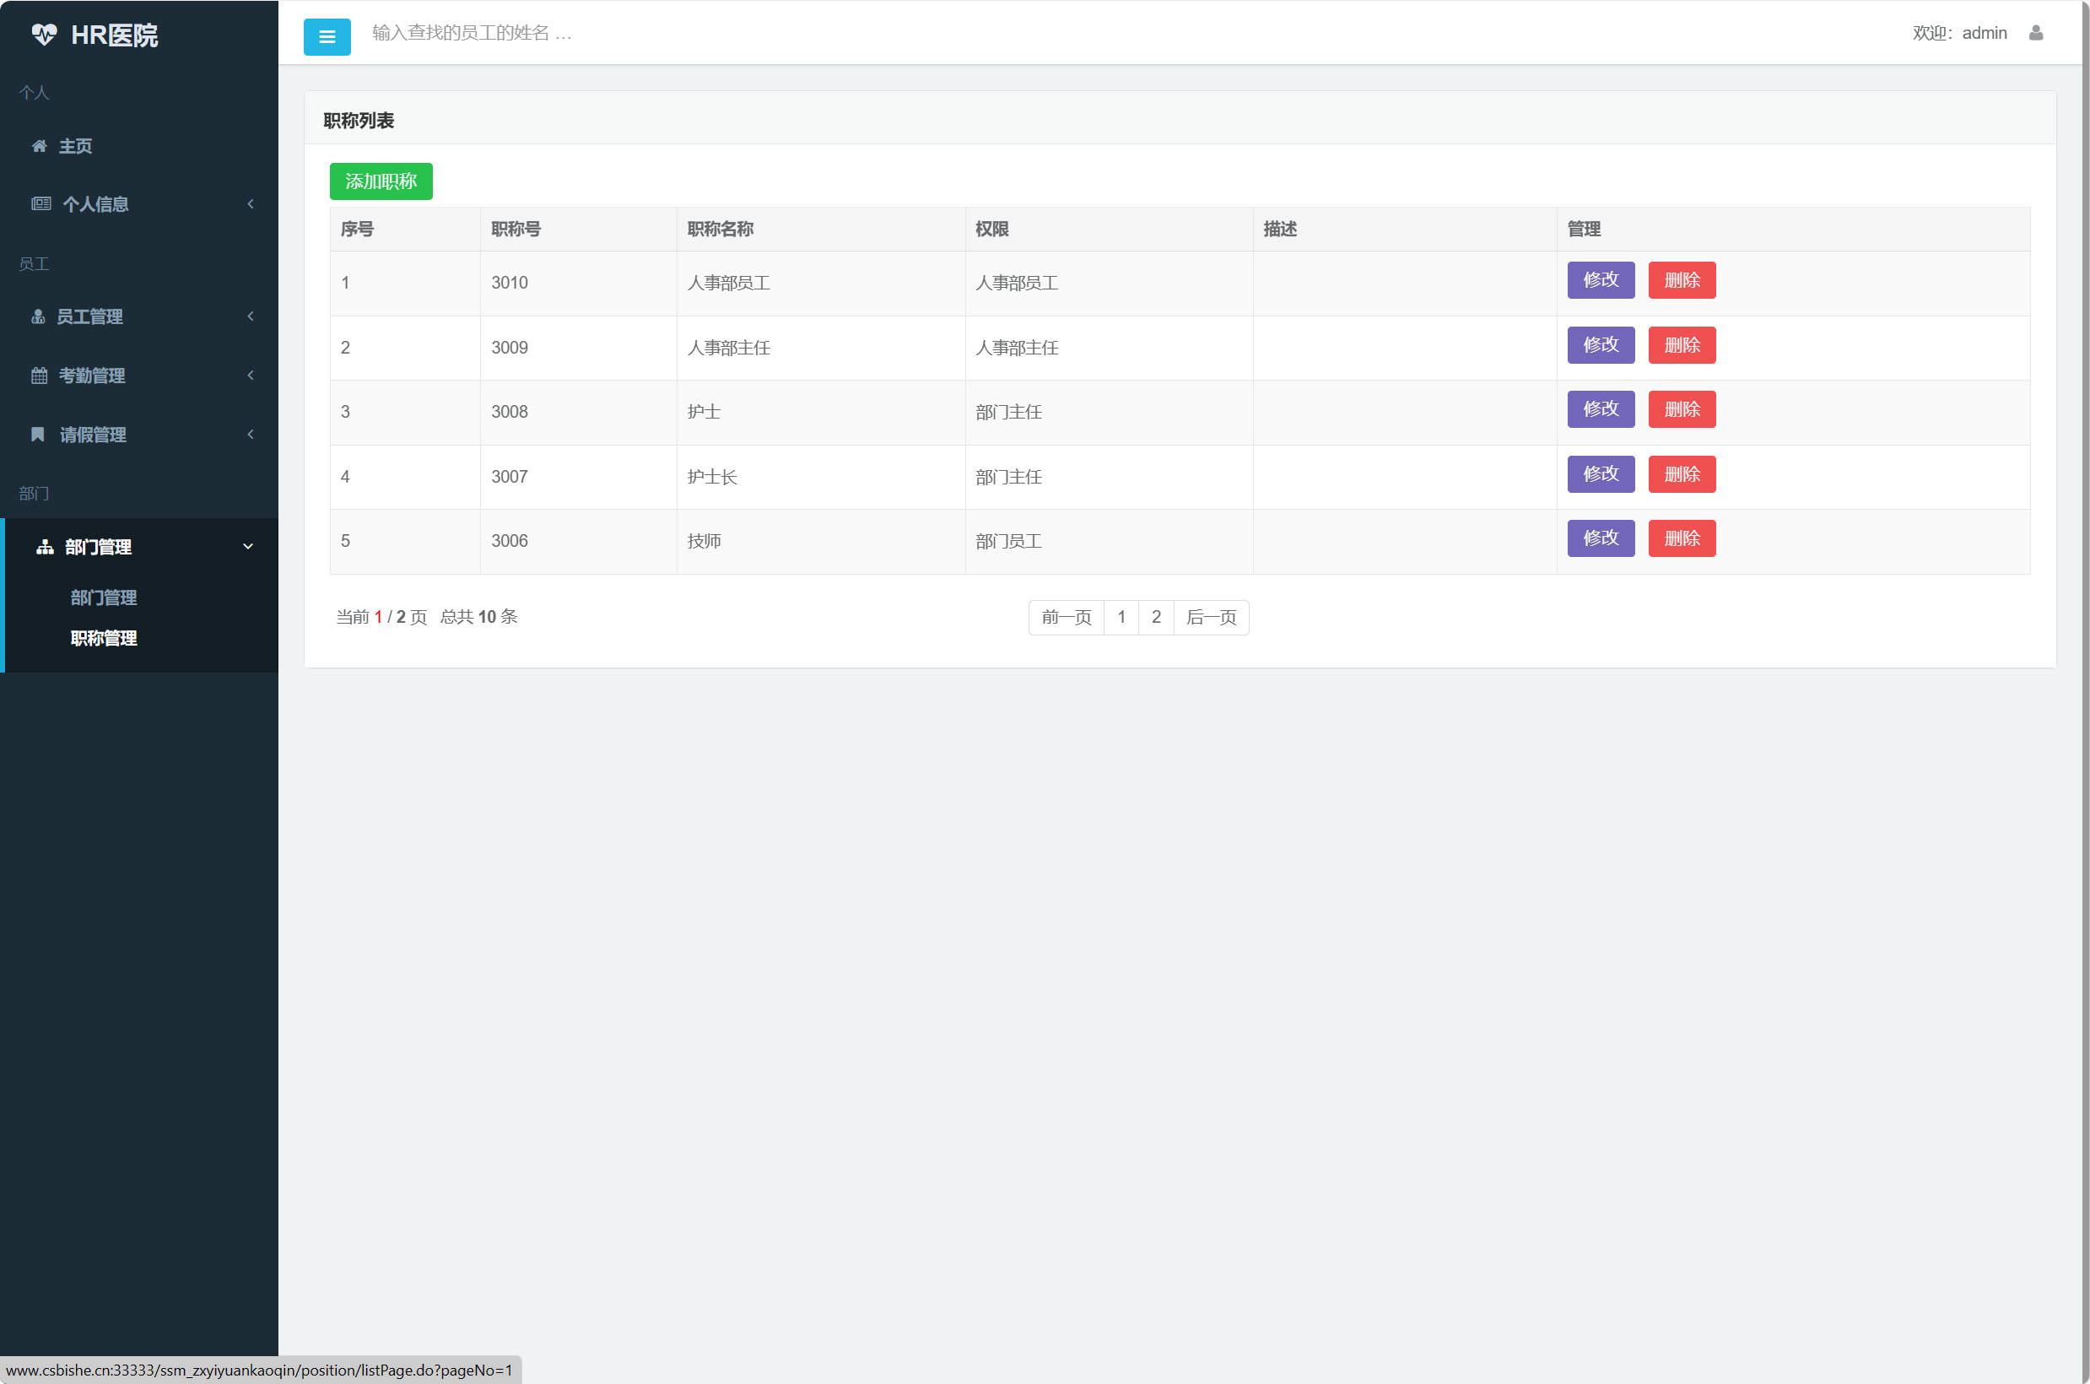Select the 职称管理 submenu item
2090x1384 pixels.
click(x=103, y=638)
